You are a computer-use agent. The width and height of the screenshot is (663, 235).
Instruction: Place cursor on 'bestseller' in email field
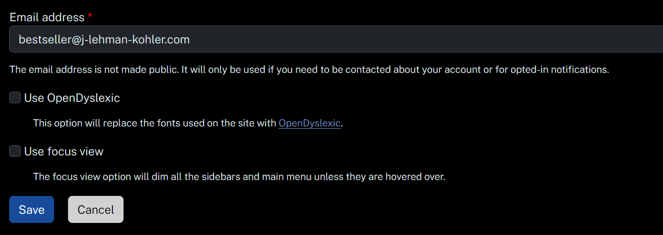pos(45,40)
